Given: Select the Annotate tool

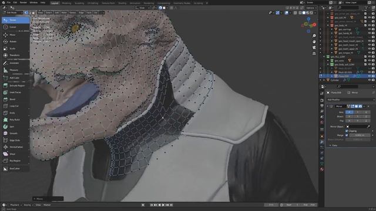Looking at the screenshot, I should click(15, 63).
